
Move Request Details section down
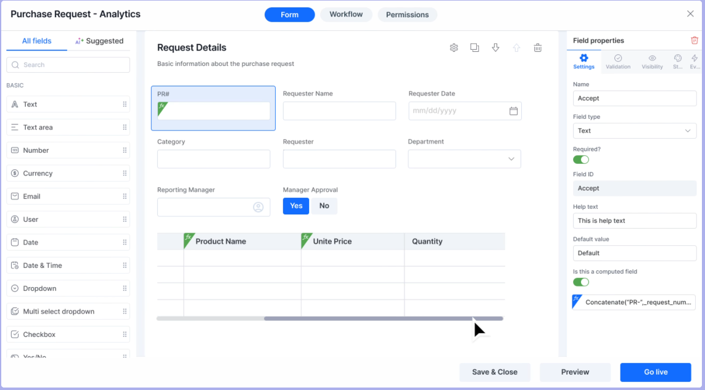pos(495,47)
